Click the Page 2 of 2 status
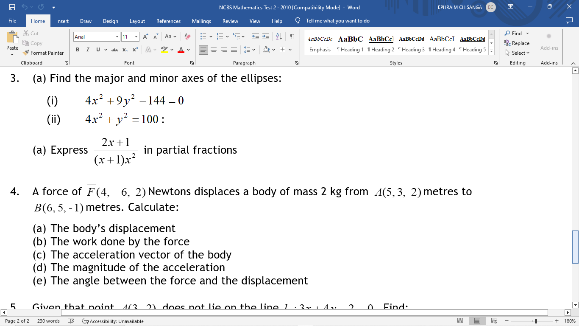 [x=17, y=321]
